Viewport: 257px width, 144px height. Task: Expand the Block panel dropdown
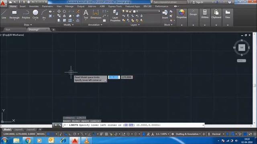[168, 25]
